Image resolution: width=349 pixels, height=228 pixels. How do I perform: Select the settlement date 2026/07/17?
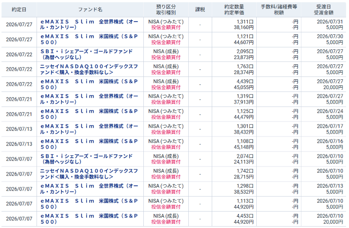click(330, 126)
